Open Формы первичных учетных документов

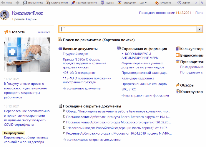[x=143, y=65]
